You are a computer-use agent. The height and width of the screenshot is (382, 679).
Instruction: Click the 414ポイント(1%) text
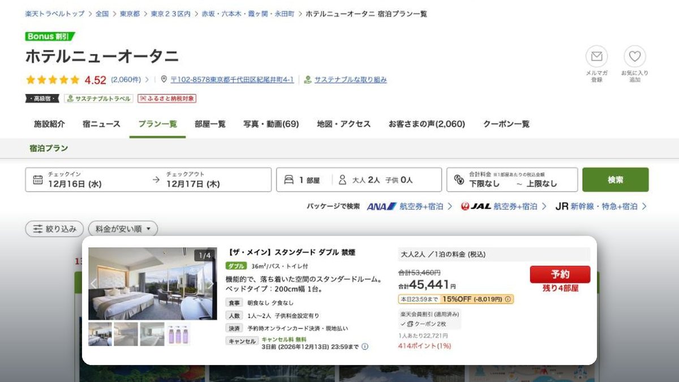[424, 345]
